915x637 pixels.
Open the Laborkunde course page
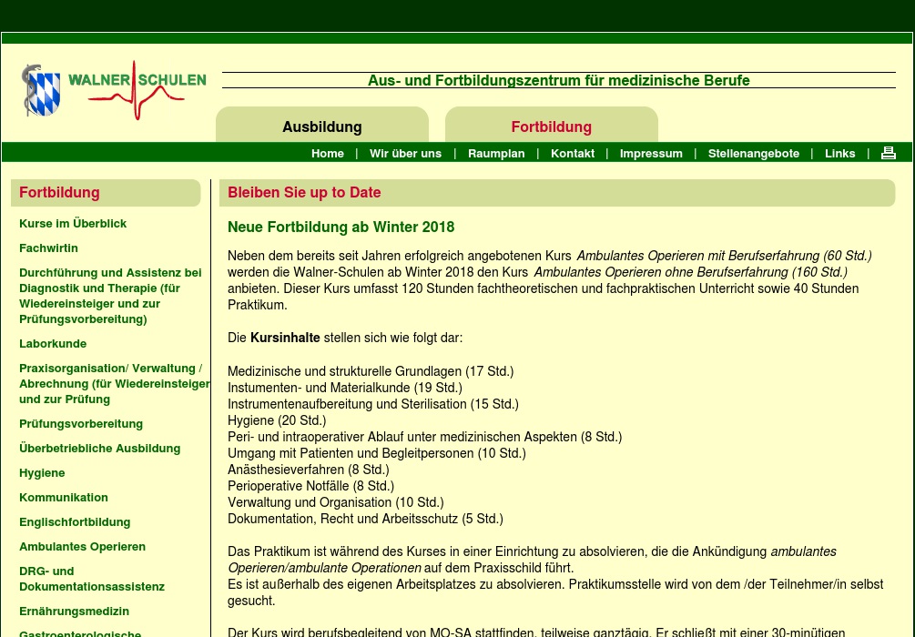53,344
